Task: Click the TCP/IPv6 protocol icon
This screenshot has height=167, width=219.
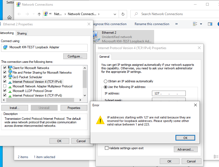Action: pos(10,96)
